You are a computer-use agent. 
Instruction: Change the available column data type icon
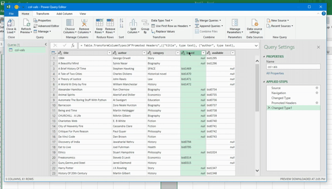pos(209,53)
